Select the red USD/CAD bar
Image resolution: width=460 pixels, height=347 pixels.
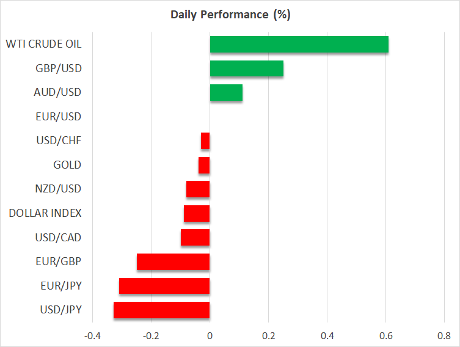[195, 238]
